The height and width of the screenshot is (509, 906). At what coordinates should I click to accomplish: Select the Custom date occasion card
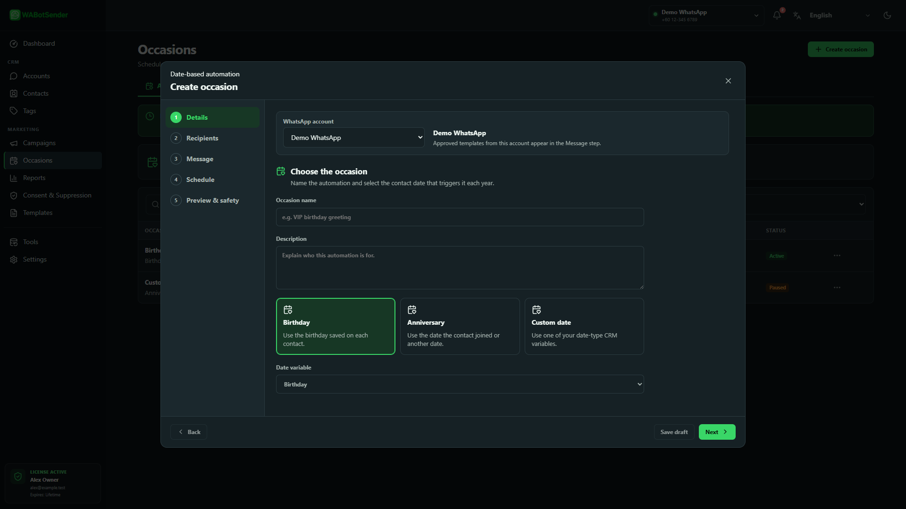(584, 326)
